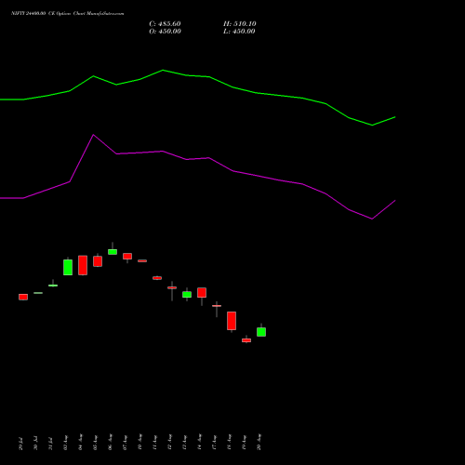This screenshot has height=465, width=465.
Task: Click the open value O: 450.00
Action: pyautogui.click(x=165, y=32)
